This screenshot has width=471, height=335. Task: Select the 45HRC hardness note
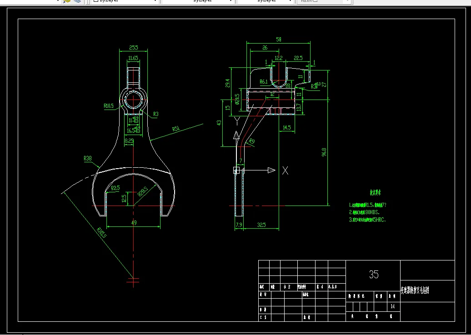367,220
